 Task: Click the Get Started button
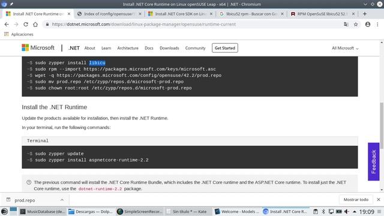point(225,48)
